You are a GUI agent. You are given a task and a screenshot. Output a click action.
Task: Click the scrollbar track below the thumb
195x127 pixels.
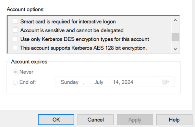175,43
